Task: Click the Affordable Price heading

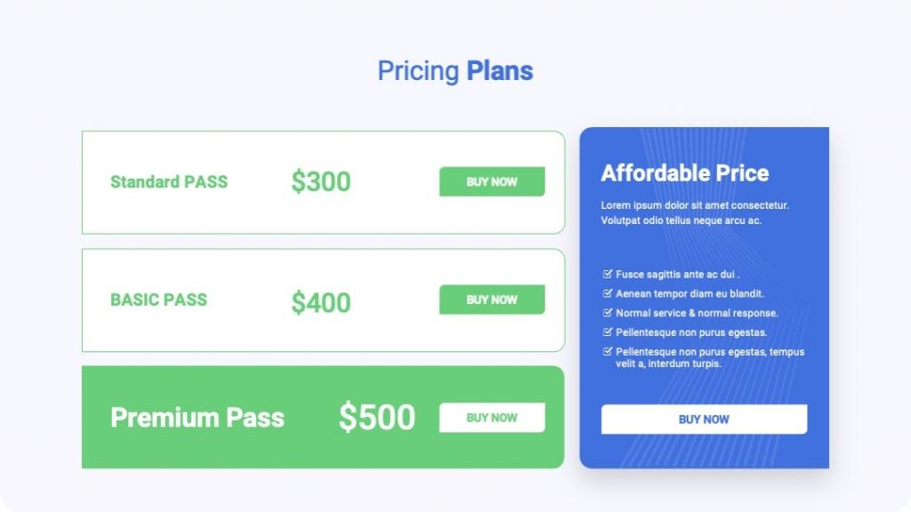Action: [685, 173]
